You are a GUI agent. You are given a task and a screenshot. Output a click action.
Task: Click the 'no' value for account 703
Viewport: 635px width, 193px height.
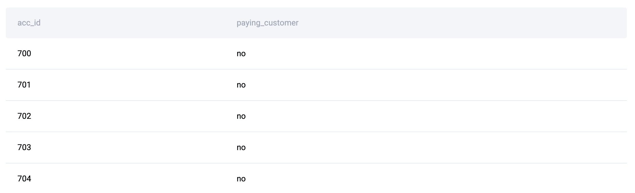tap(241, 148)
